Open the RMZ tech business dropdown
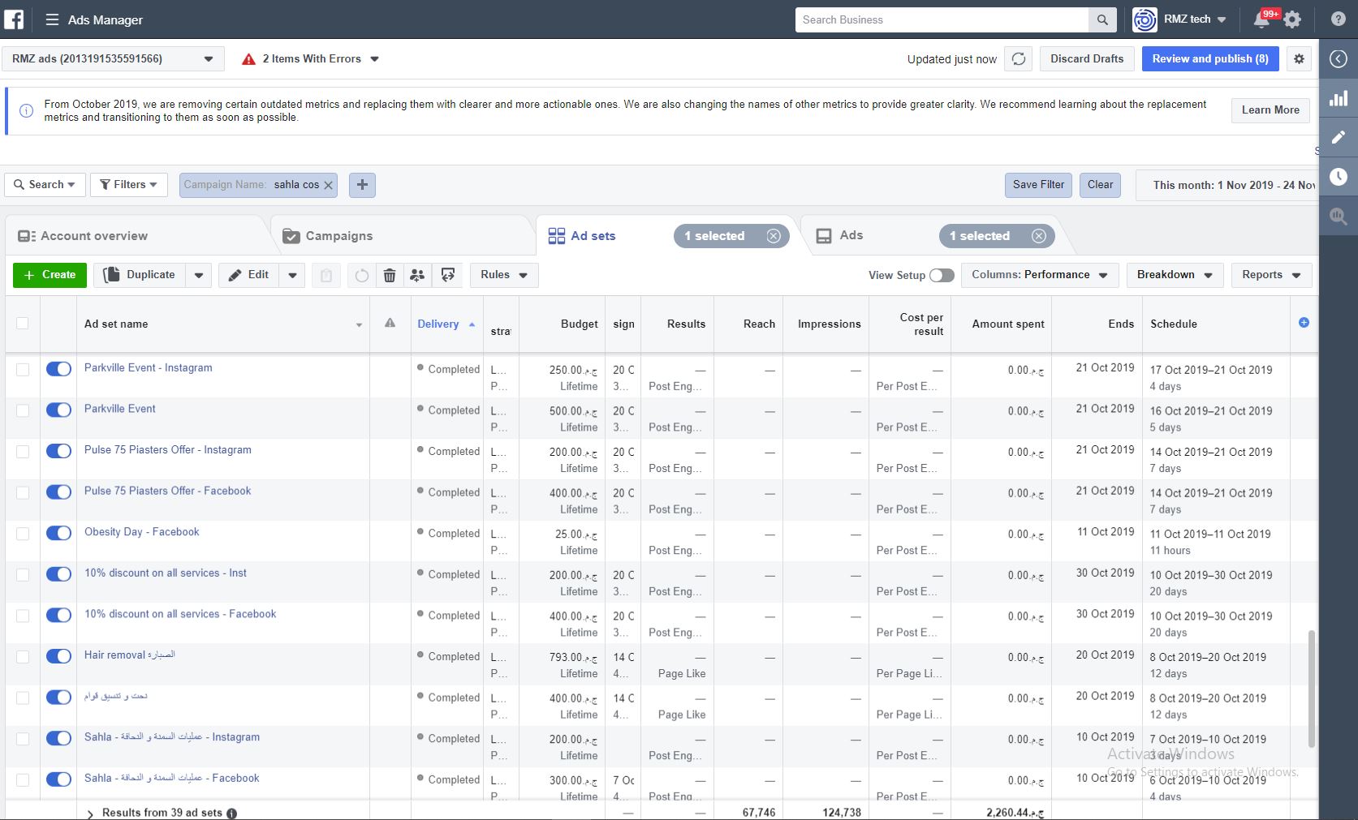The image size is (1358, 820). click(1180, 19)
